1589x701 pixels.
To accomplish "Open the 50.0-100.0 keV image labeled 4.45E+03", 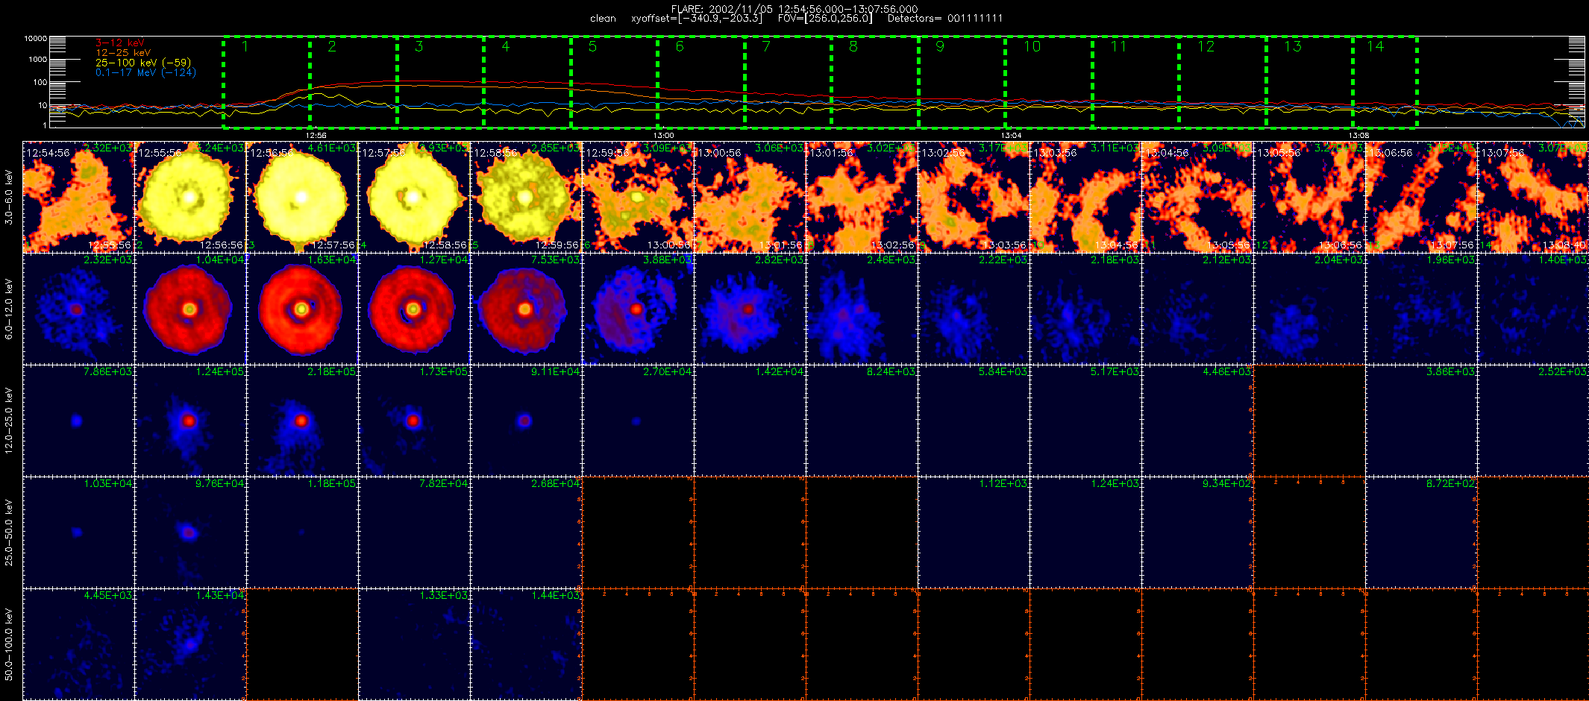I will tap(78, 644).
